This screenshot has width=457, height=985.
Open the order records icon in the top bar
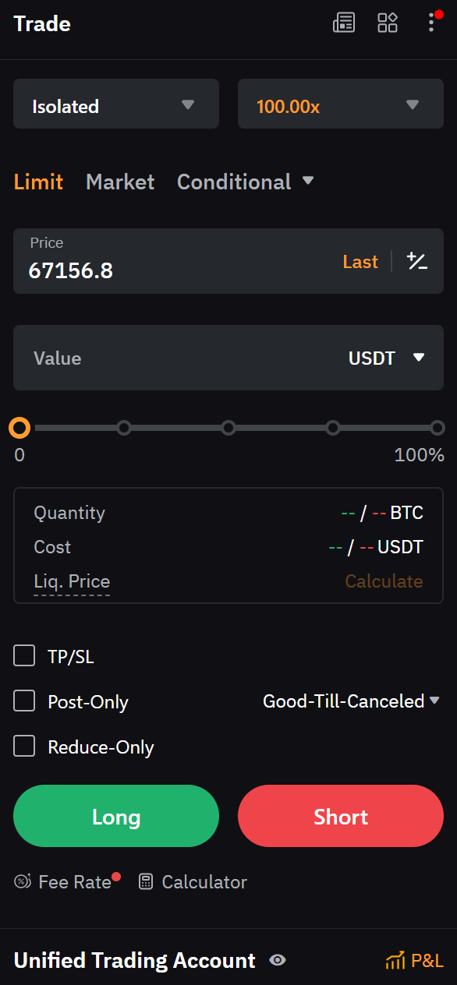[343, 23]
